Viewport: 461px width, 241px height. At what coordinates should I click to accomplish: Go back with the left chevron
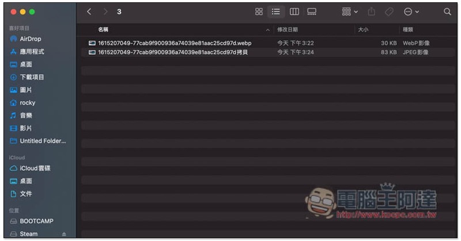[x=89, y=12]
